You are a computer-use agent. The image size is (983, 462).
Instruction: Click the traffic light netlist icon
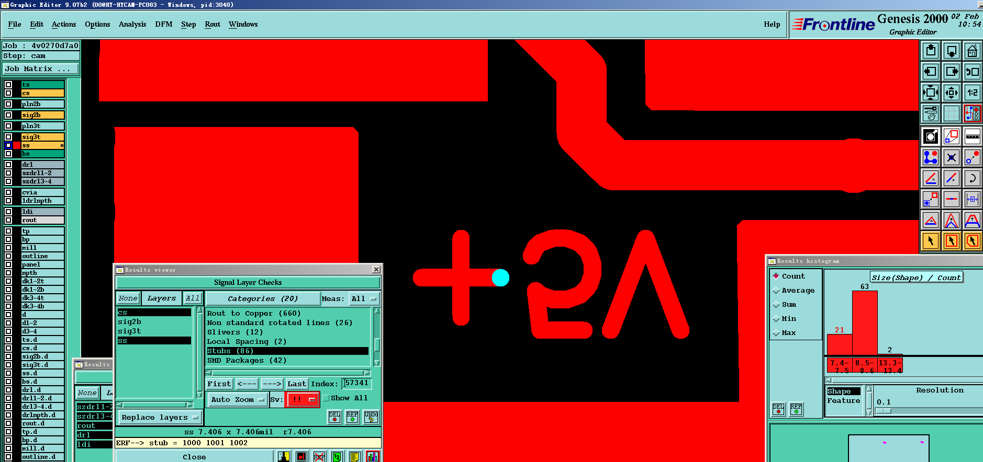(x=973, y=113)
